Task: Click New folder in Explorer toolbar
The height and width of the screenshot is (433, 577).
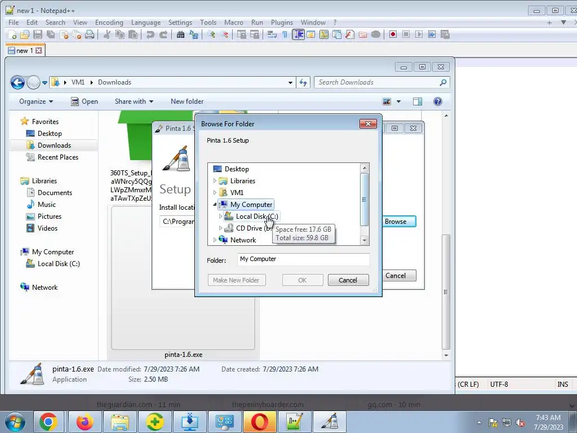Action: 187,101
